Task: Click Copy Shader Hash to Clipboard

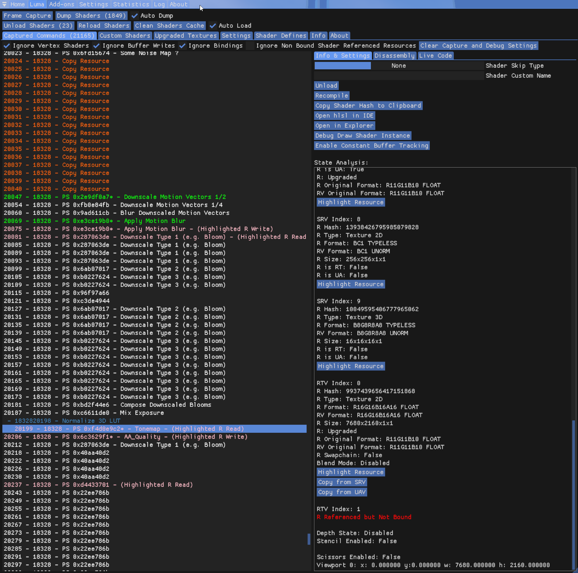Action: [x=368, y=106]
